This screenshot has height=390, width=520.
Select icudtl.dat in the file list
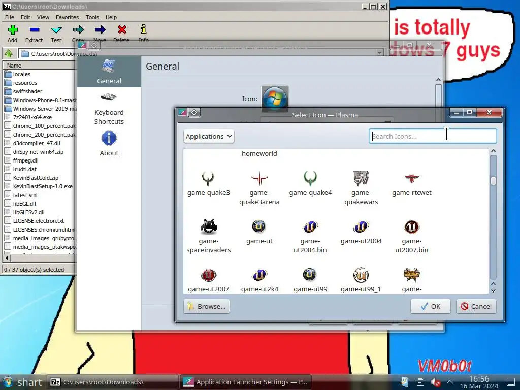(x=25, y=169)
